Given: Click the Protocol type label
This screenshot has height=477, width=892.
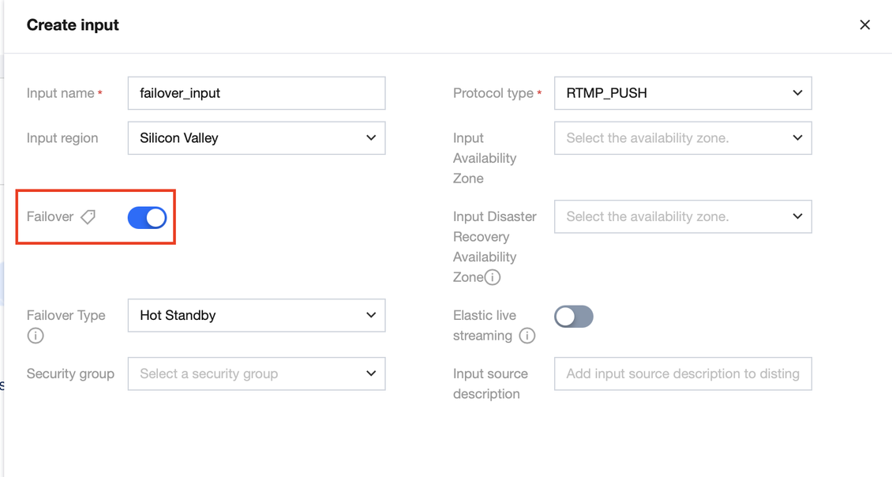Looking at the screenshot, I should click(x=493, y=93).
